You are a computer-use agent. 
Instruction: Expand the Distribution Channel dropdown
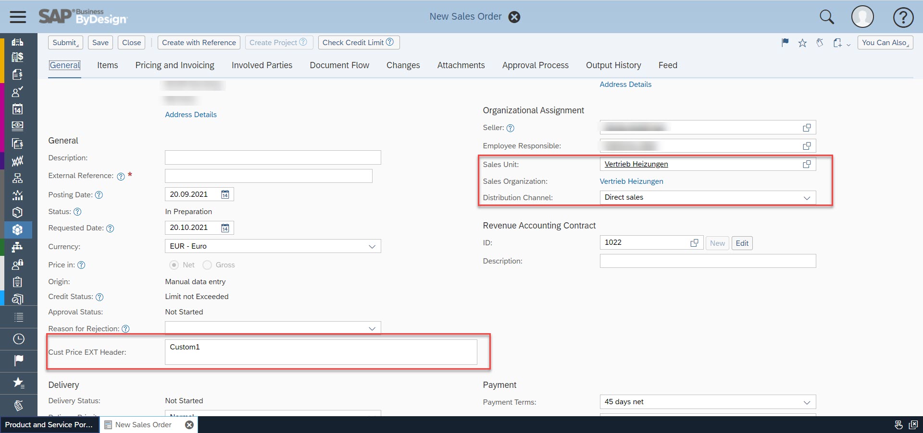point(807,198)
